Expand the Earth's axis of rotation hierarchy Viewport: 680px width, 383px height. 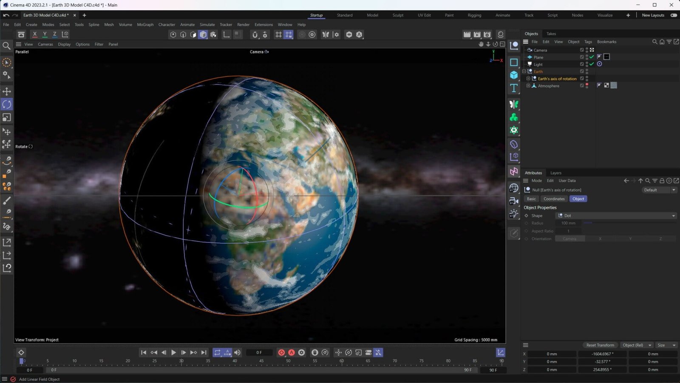point(528,78)
